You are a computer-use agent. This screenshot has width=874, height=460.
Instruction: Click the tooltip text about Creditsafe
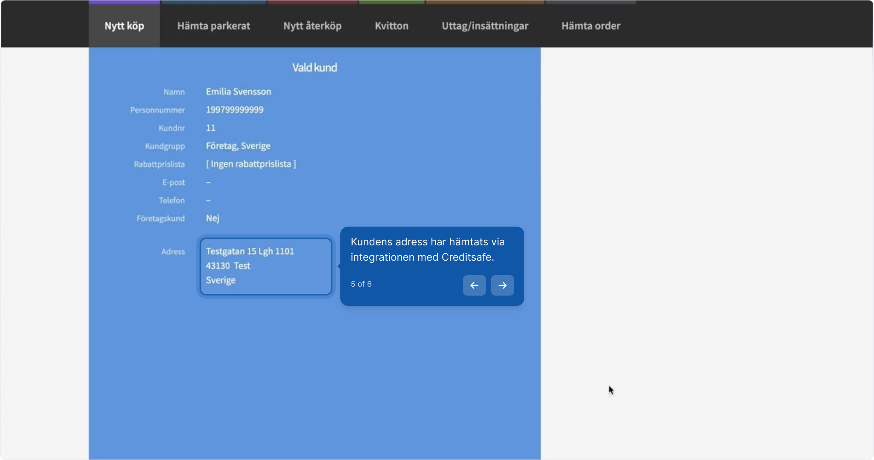(427, 249)
